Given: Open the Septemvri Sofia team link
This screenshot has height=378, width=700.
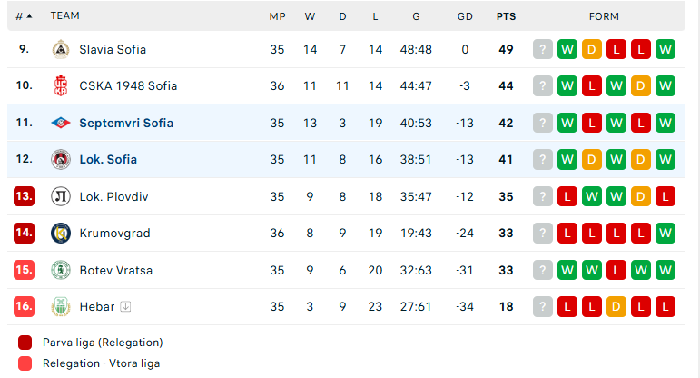Looking at the screenshot, I should (x=126, y=123).
